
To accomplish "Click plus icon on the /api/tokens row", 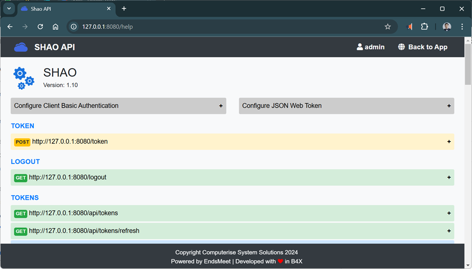I will tap(449, 213).
